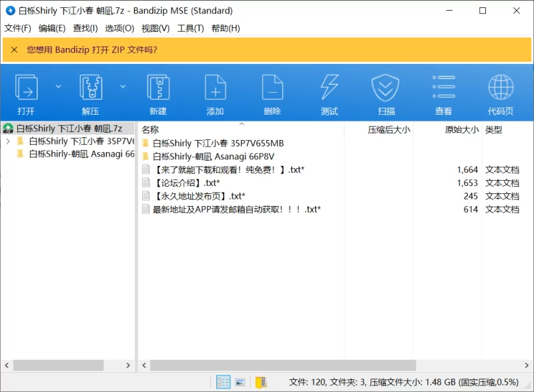Screen dimensions: 534x392
Task: Switch to thumbnail view icon in status bar
Action: tap(240, 382)
